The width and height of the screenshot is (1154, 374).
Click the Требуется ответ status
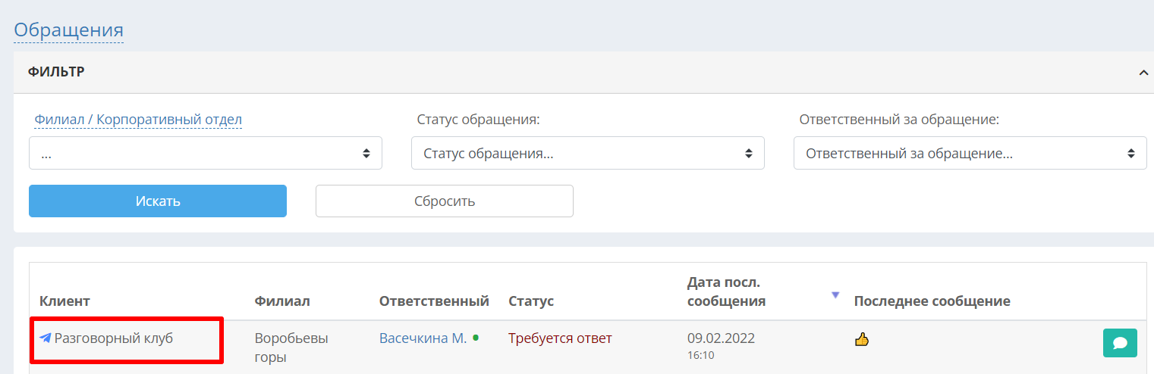(560, 338)
